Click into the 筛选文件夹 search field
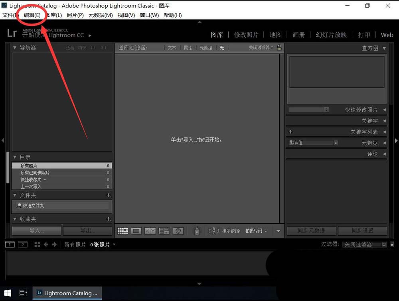The image size is (399, 301). tap(61, 205)
